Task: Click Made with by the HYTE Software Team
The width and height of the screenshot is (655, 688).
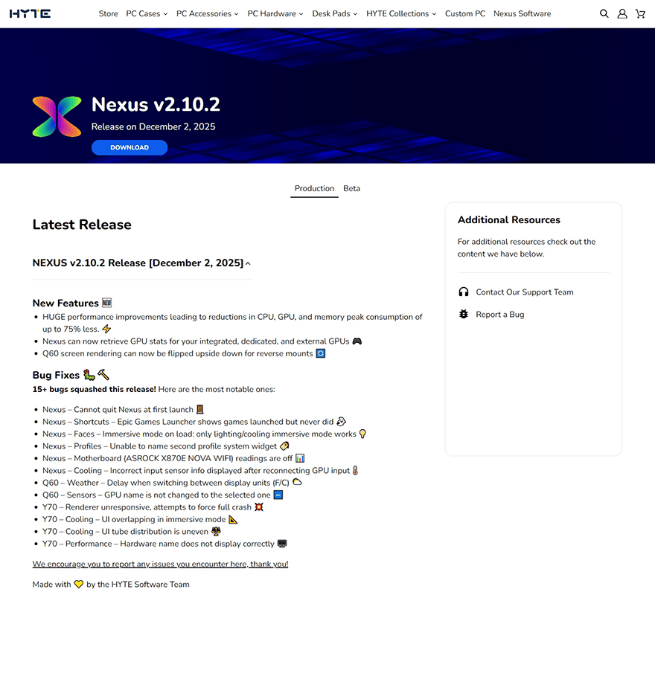Action: 111,584
